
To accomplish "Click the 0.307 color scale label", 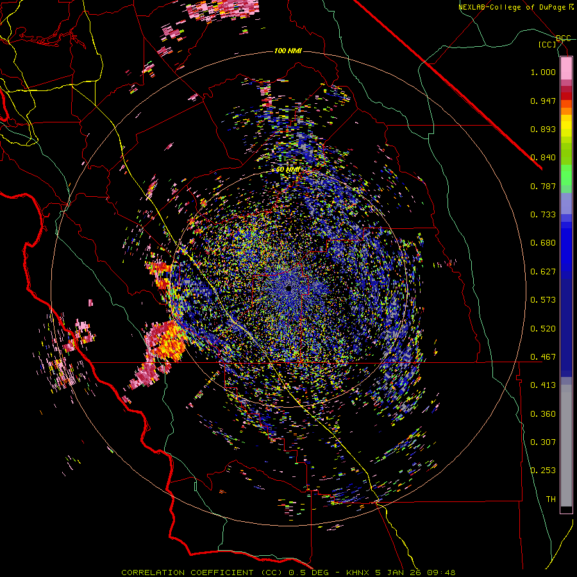I will pos(543,442).
